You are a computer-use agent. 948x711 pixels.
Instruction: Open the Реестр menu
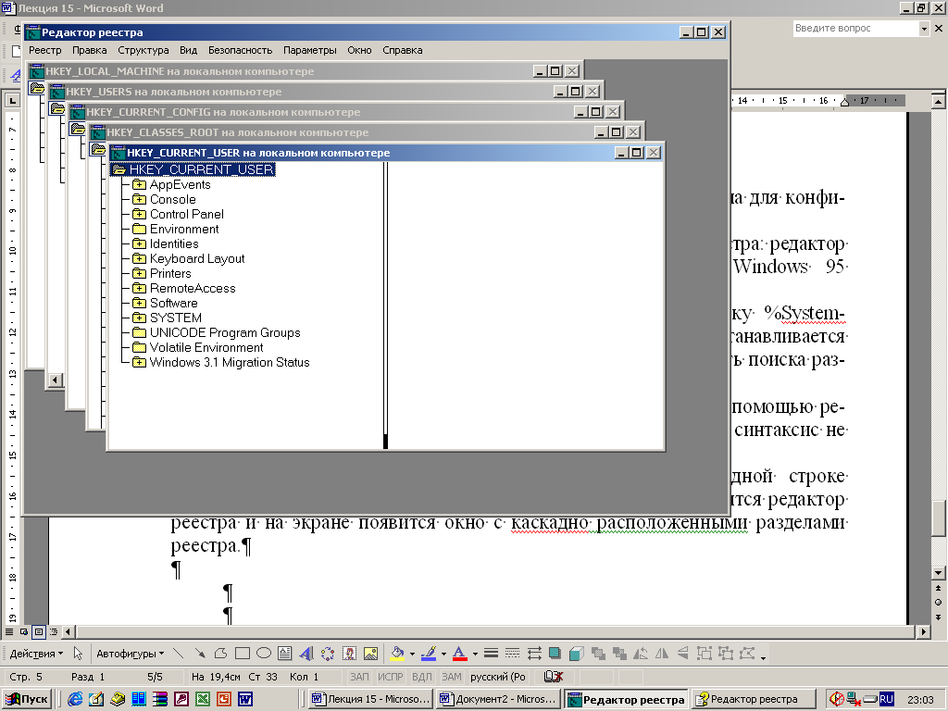45,50
